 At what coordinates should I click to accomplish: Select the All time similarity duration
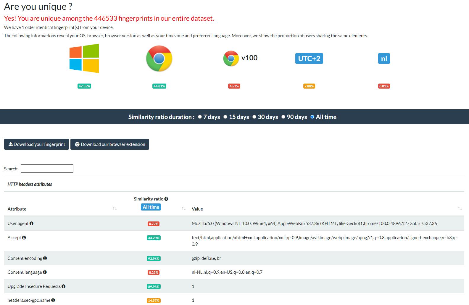click(x=312, y=117)
